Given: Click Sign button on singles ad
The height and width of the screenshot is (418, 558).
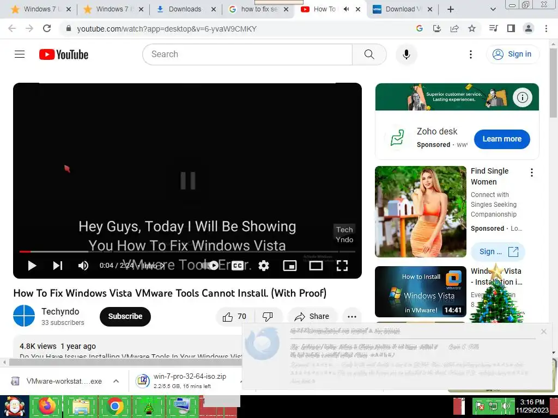Looking at the screenshot, I should coord(498,251).
